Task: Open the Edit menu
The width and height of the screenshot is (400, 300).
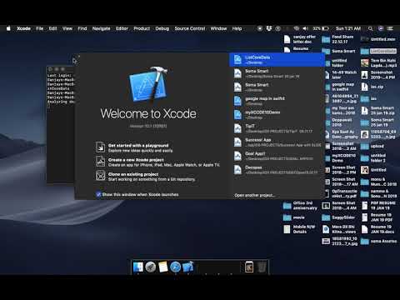Action: (x=52, y=28)
